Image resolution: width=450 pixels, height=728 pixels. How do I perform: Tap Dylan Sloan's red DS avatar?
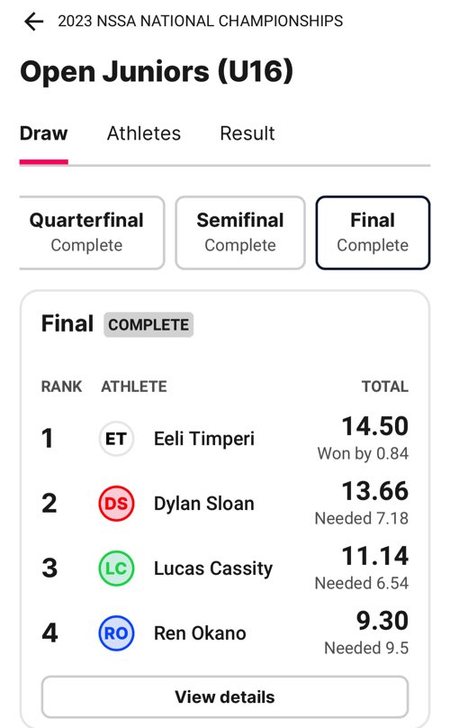[116, 504]
